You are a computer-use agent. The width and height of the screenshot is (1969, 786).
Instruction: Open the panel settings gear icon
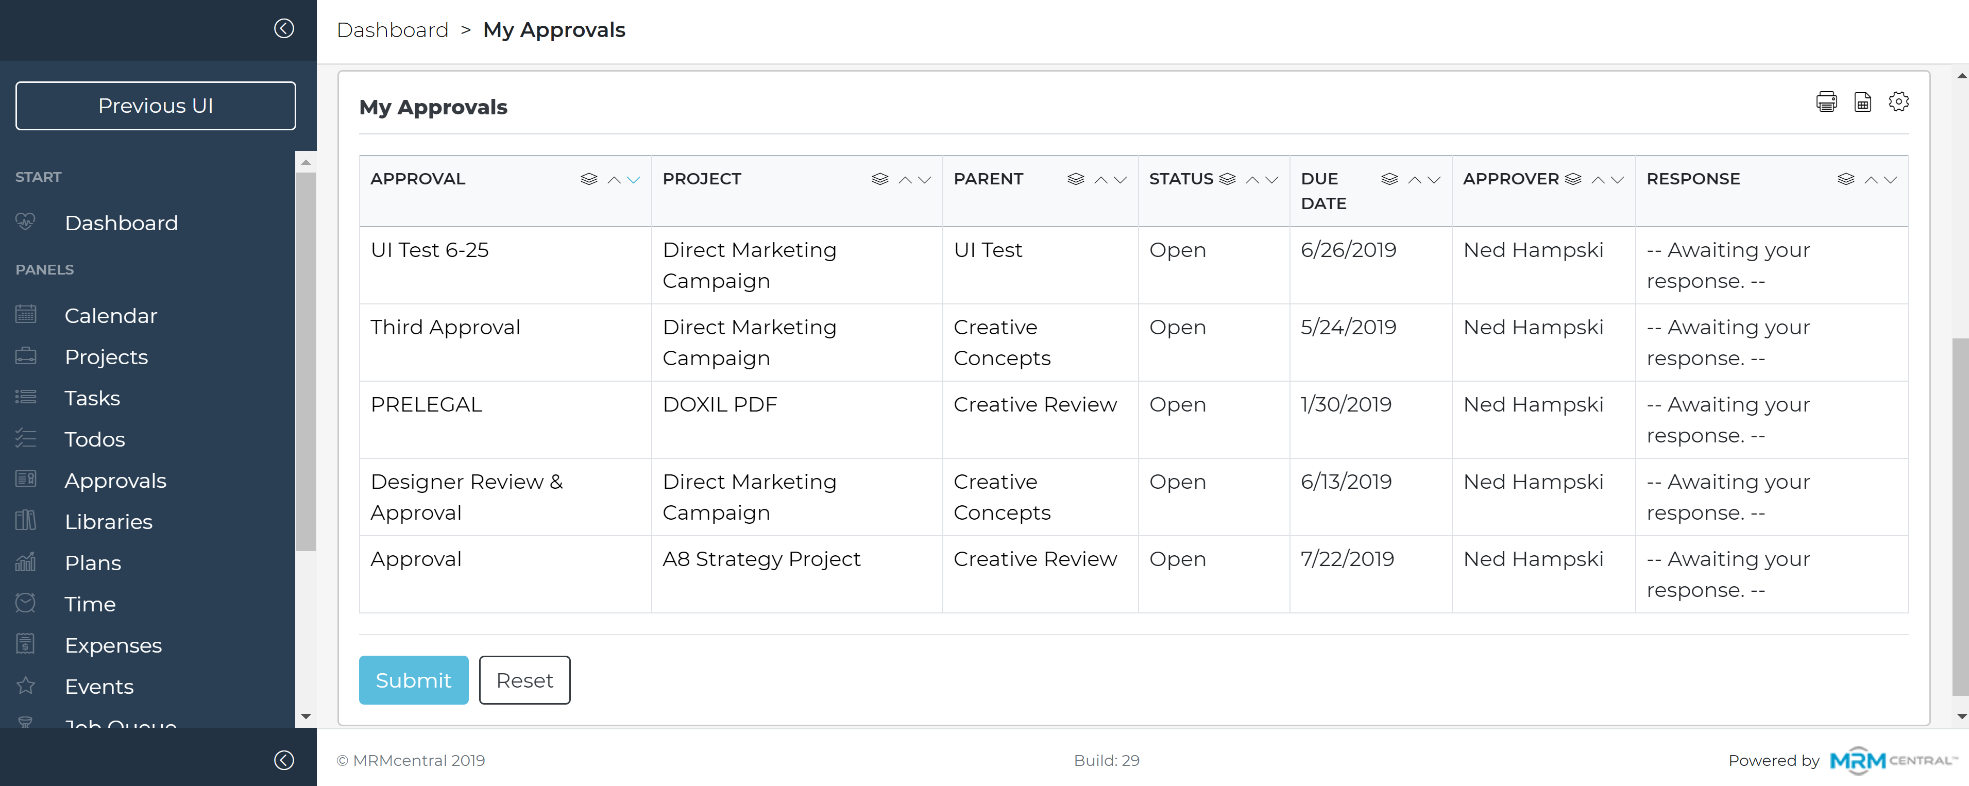[1899, 101]
